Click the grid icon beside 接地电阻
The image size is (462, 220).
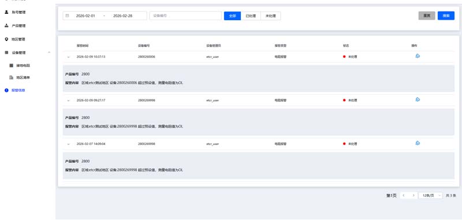11,65
